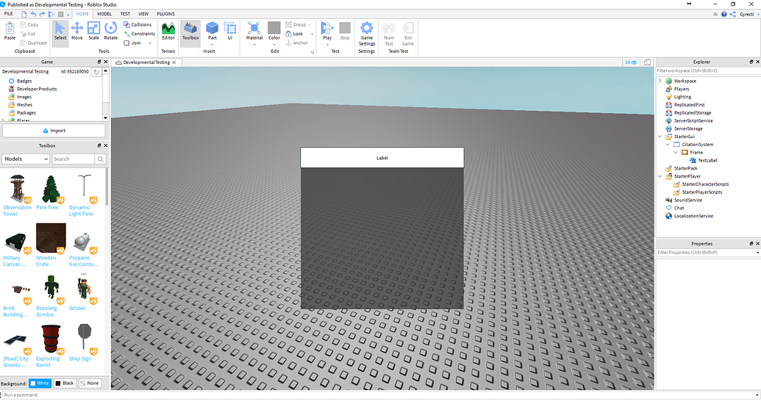
Task: Collapse the StarterGui node
Action: point(660,137)
